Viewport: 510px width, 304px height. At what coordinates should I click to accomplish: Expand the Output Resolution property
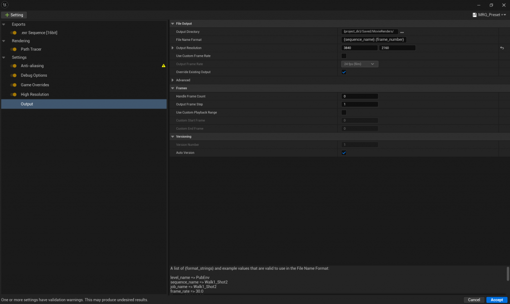pos(173,48)
